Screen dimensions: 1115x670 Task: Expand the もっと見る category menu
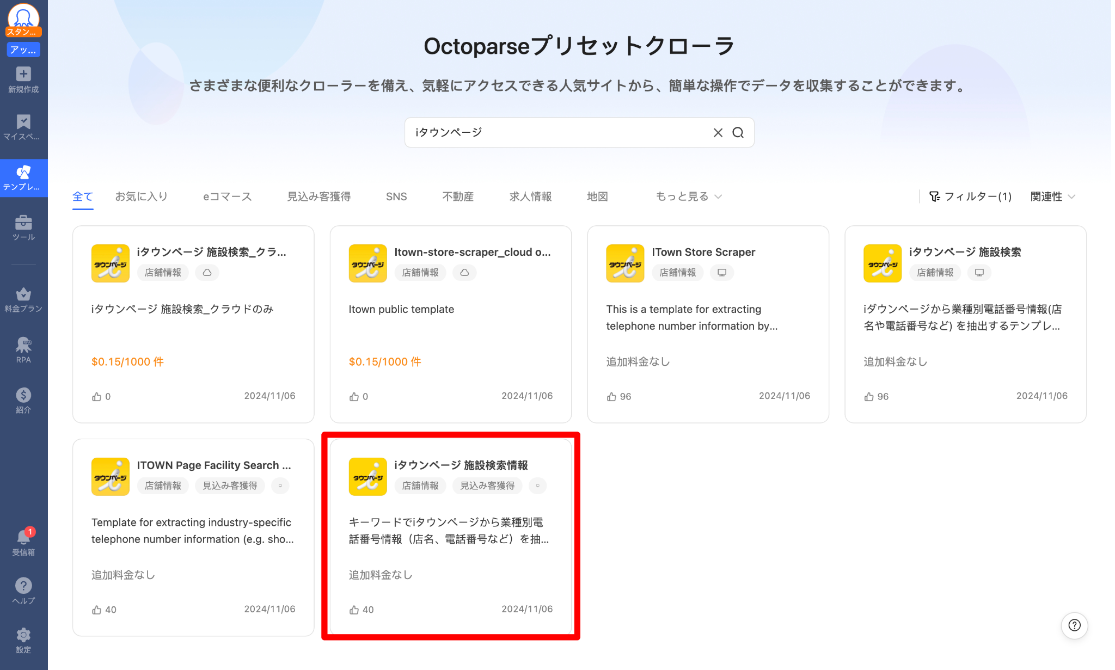[688, 196]
